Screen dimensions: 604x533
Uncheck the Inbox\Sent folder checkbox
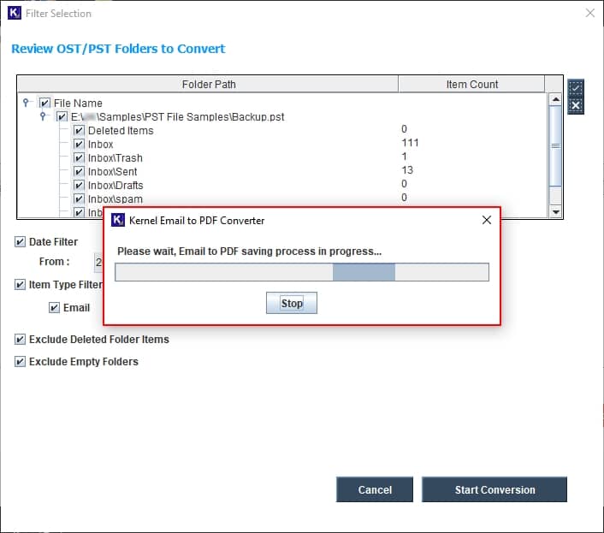79,171
